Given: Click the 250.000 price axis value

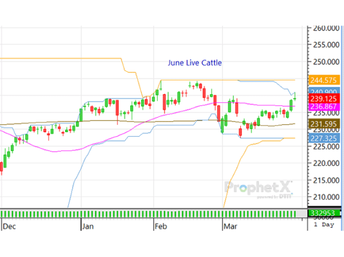Looking at the screenshot, I should tap(326, 62).
